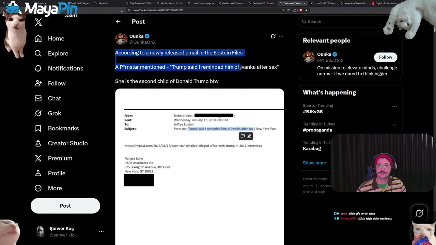
Task: Open the #propaganda trending topic
Action: pyautogui.click(x=317, y=130)
